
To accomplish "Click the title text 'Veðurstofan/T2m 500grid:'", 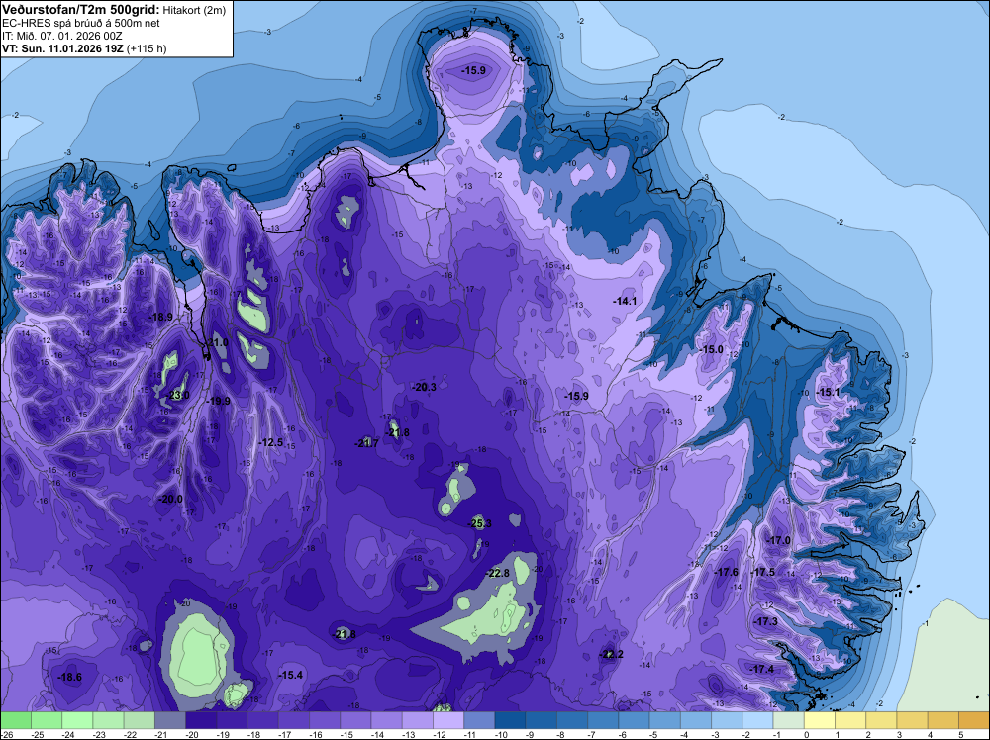I will click(x=81, y=9).
